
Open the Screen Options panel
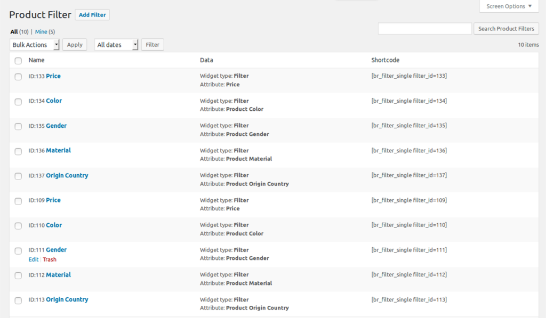tap(509, 6)
